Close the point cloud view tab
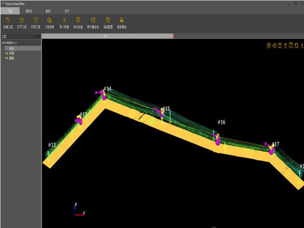This screenshot has width=304, height=228. tap(171, 36)
